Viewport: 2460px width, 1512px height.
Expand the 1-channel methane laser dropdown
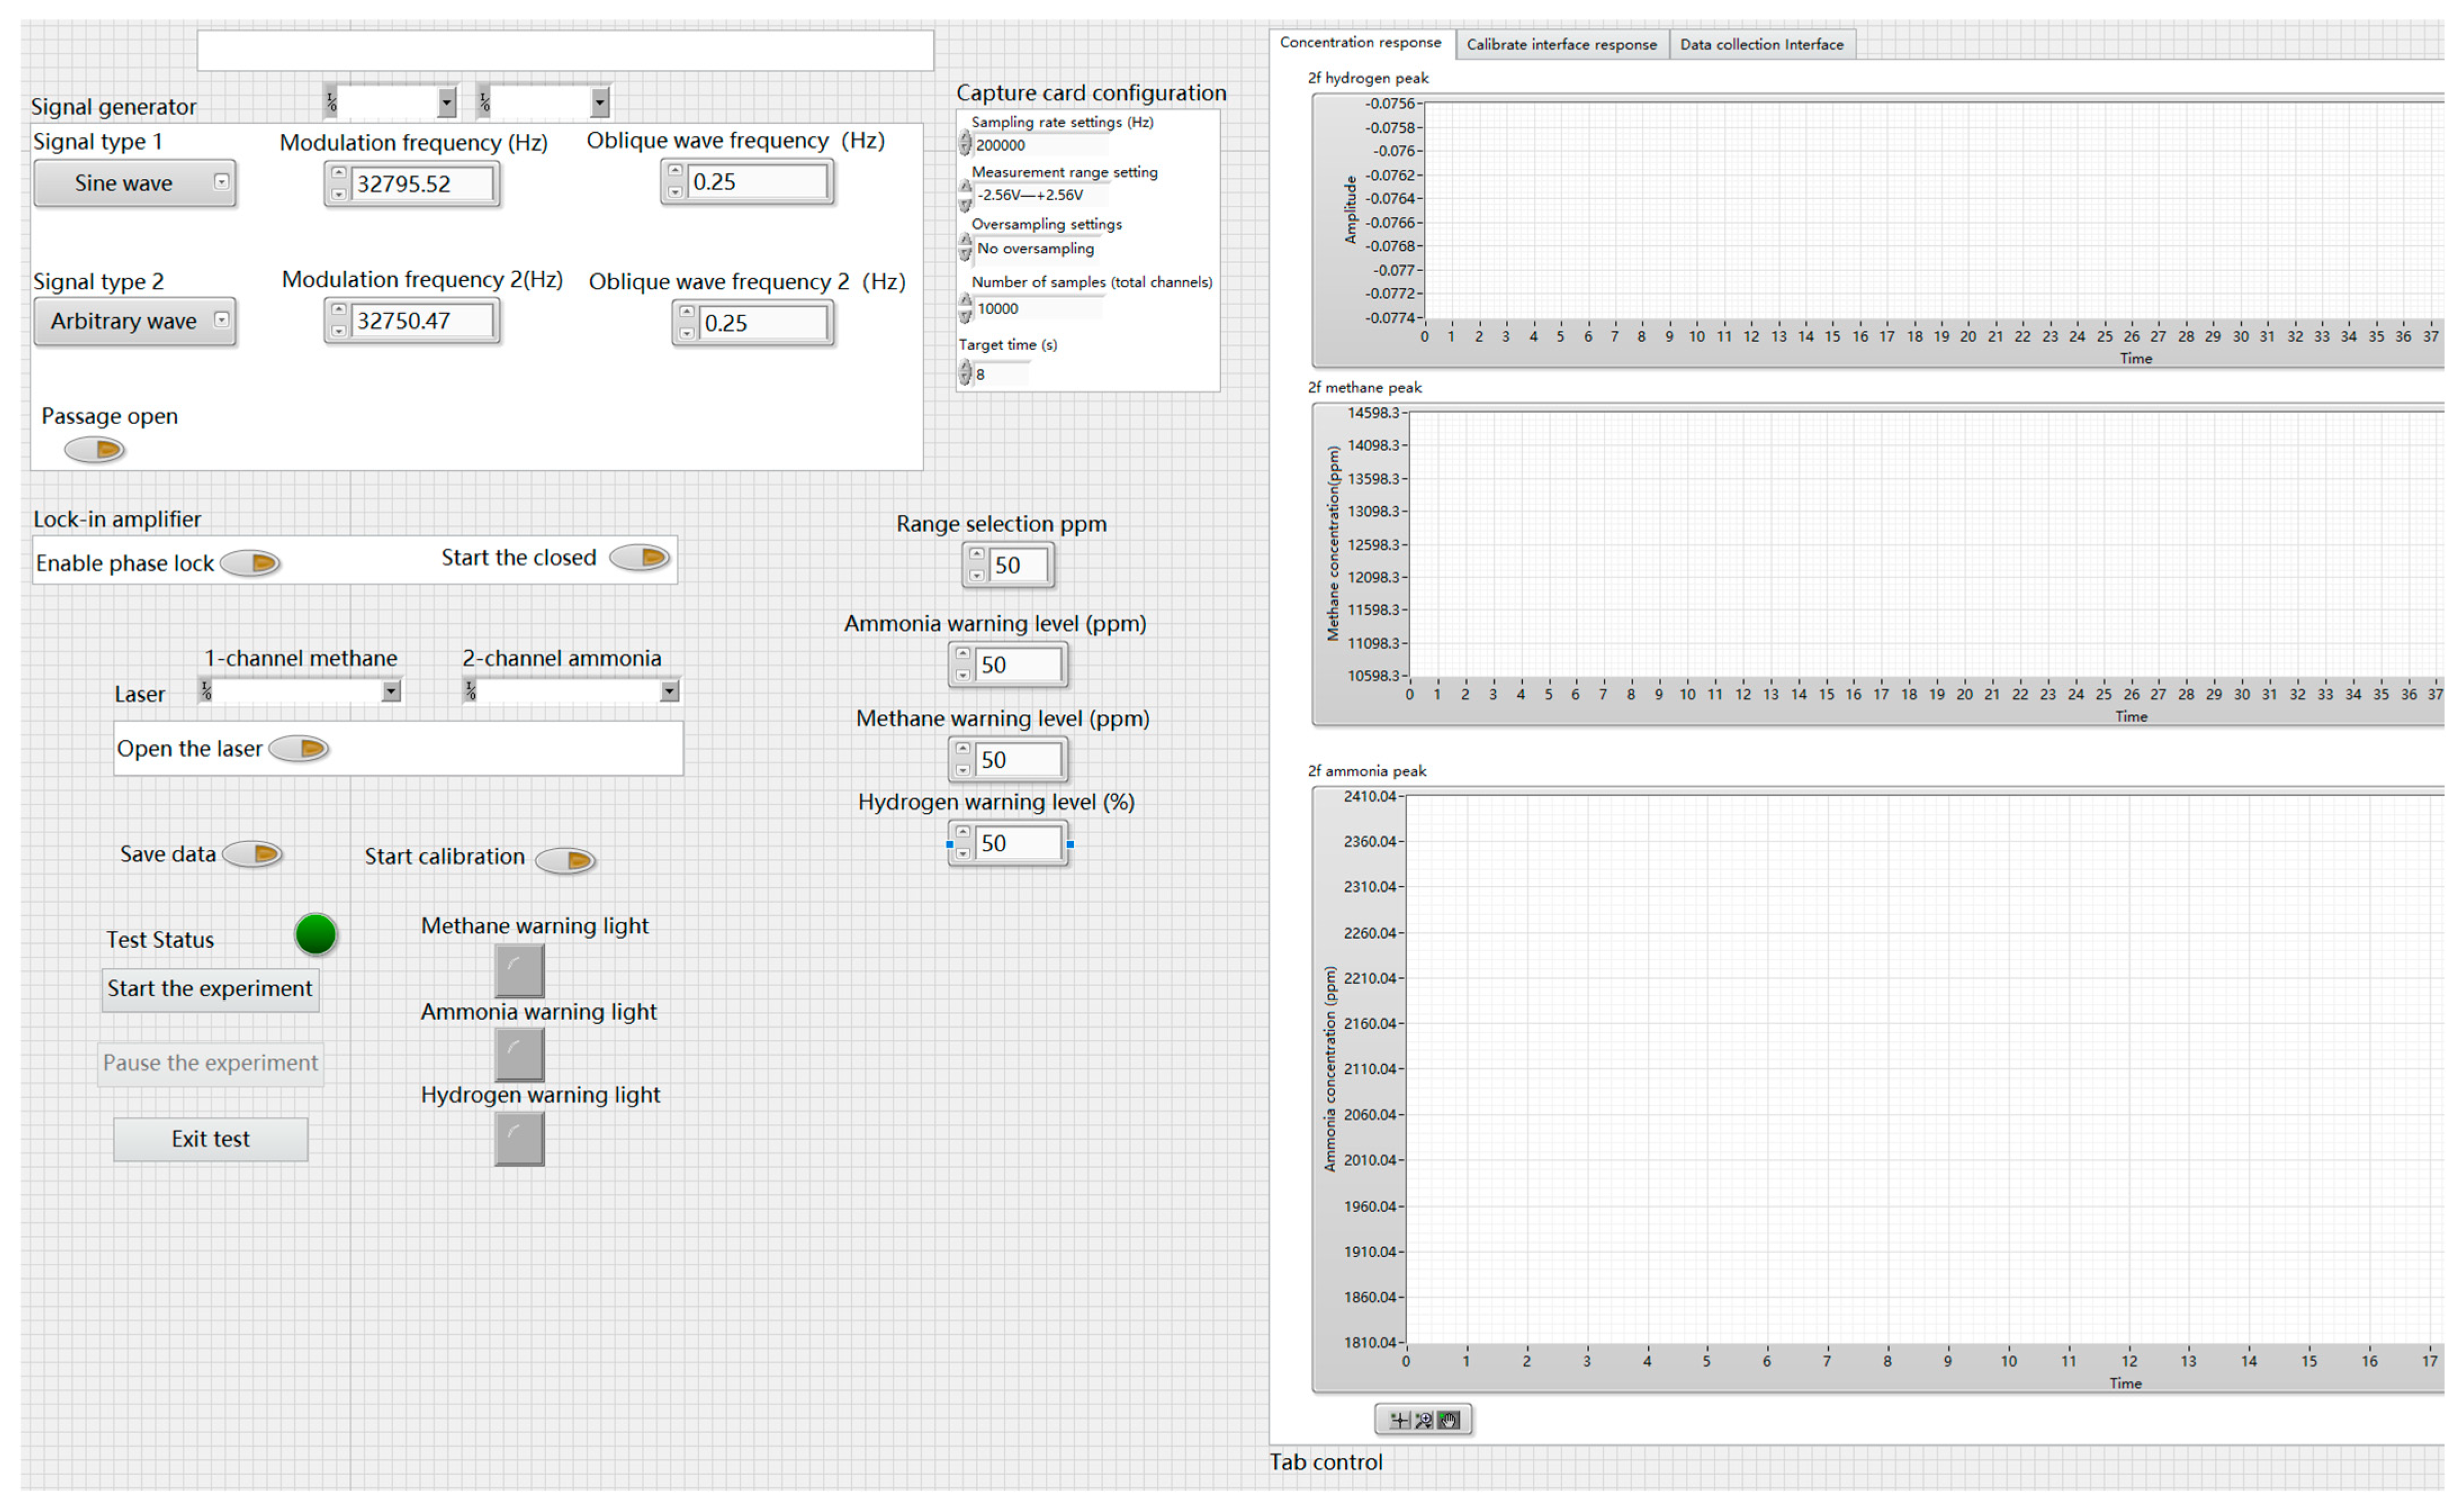[x=391, y=691]
